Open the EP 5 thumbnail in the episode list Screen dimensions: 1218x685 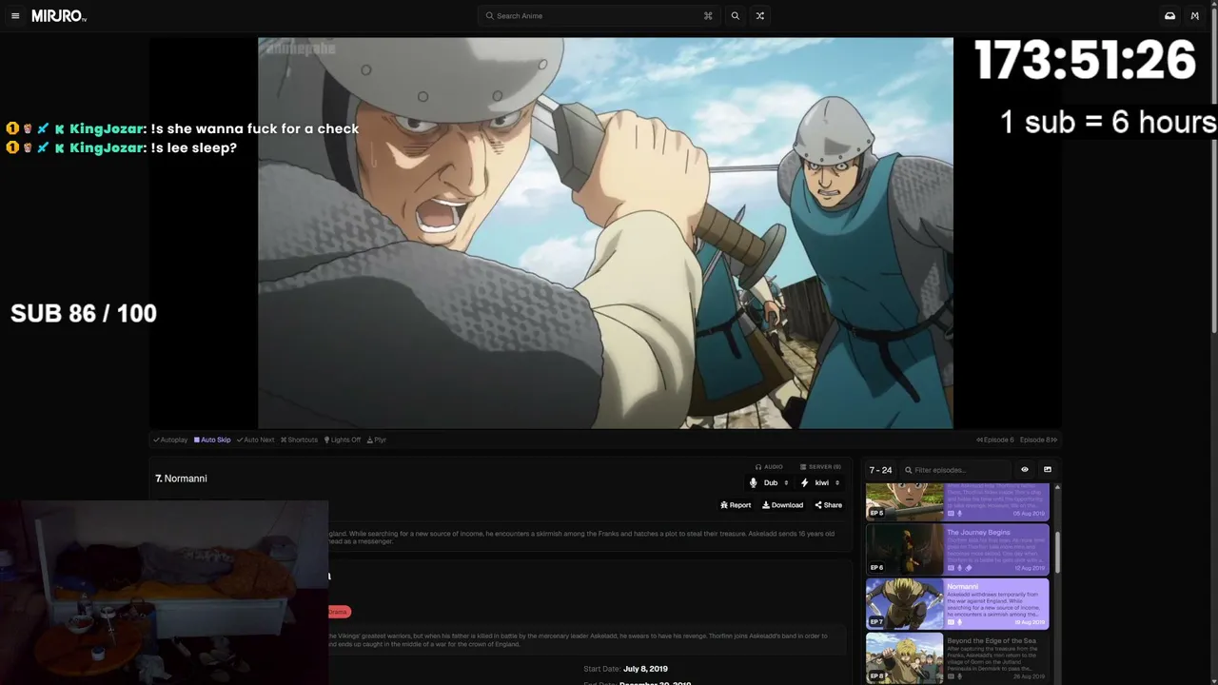tap(904, 501)
